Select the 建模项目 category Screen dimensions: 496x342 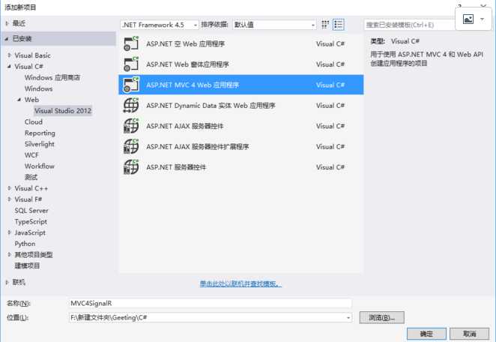point(27,265)
